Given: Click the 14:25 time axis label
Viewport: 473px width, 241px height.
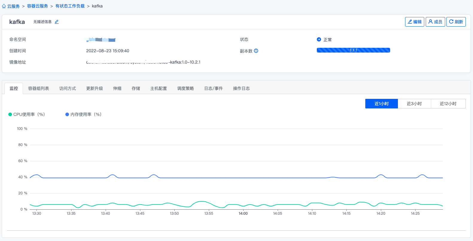Looking at the screenshot, I should tap(415, 214).
